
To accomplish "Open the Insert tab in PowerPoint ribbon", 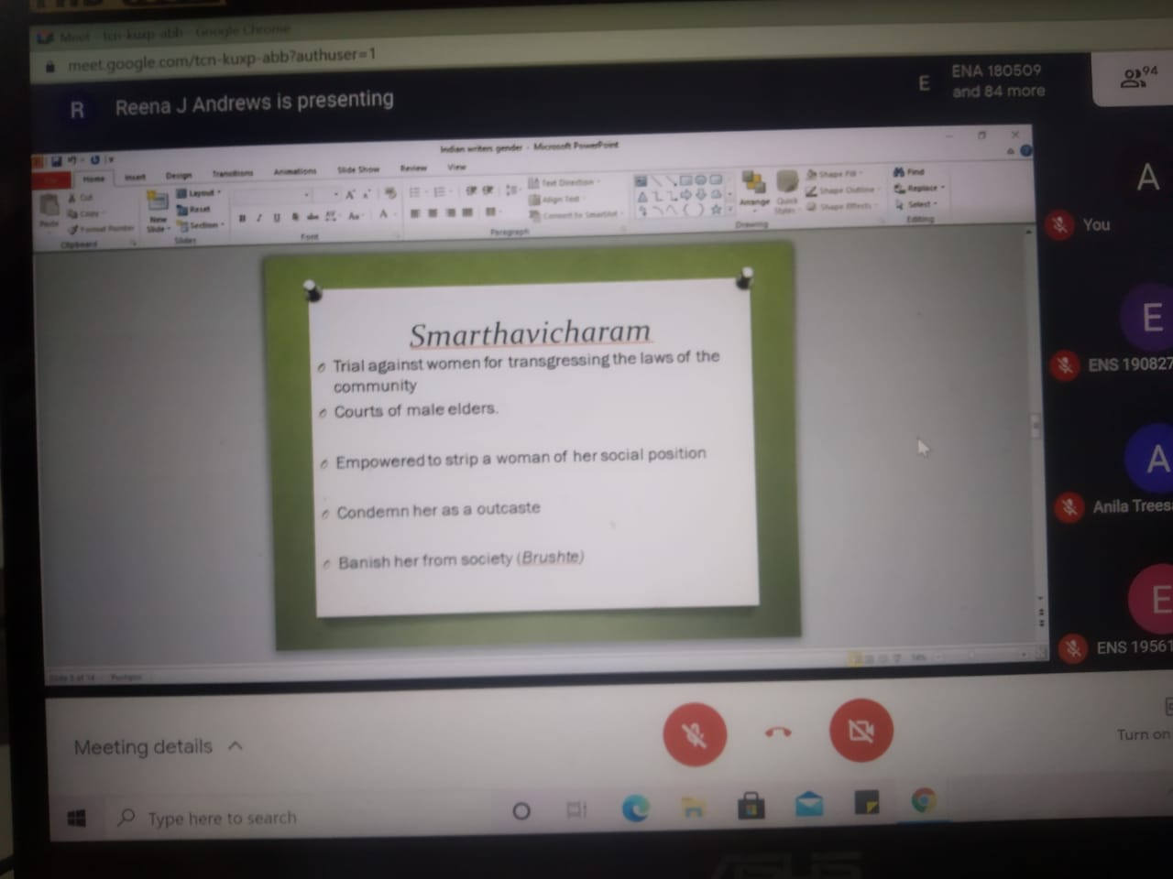I will [x=135, y=176].
